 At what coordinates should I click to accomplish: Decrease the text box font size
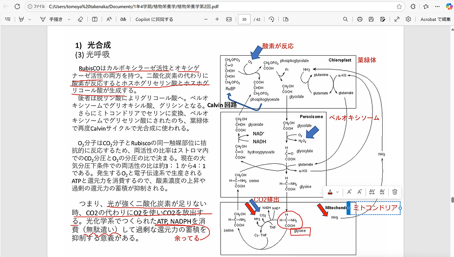(x=359, y=192)
